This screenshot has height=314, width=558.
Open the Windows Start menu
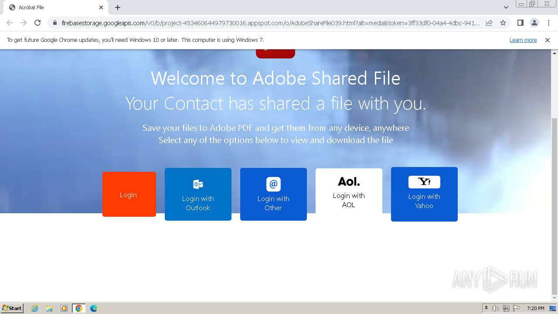pos(12,308)
